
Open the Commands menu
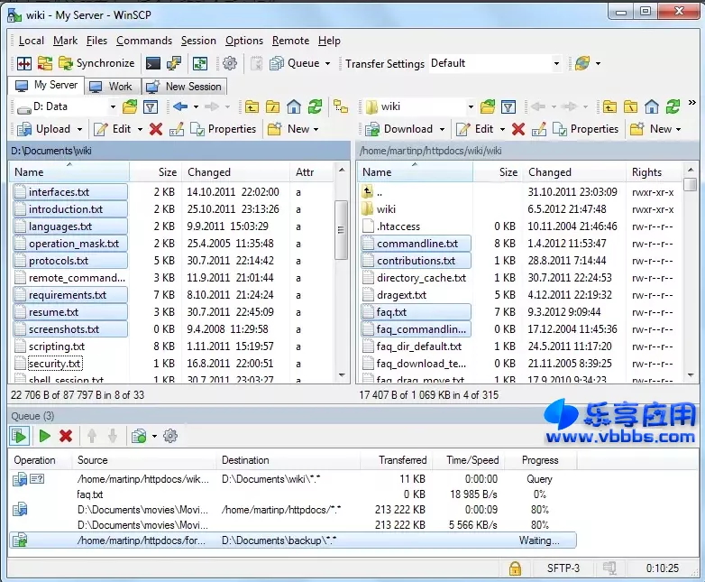pos(144,41)
